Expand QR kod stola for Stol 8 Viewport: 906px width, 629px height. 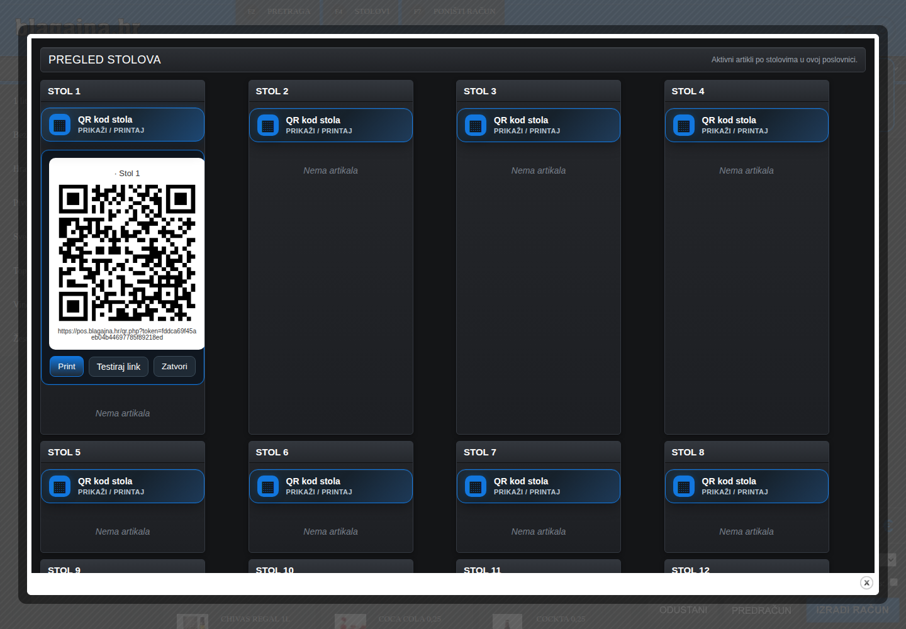click(747, 486)
